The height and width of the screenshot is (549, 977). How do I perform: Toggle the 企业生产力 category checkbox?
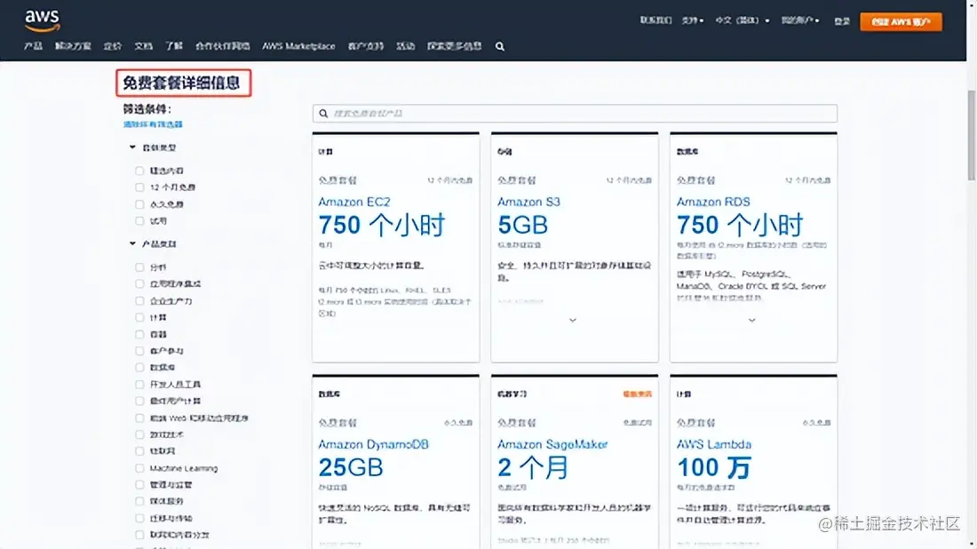[x=139, y=301]
